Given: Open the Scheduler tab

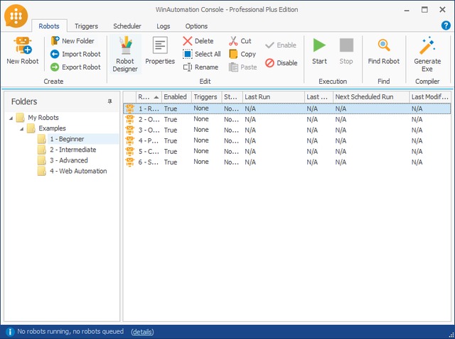Looking at the screenshot, I should (x=127, y=26).
